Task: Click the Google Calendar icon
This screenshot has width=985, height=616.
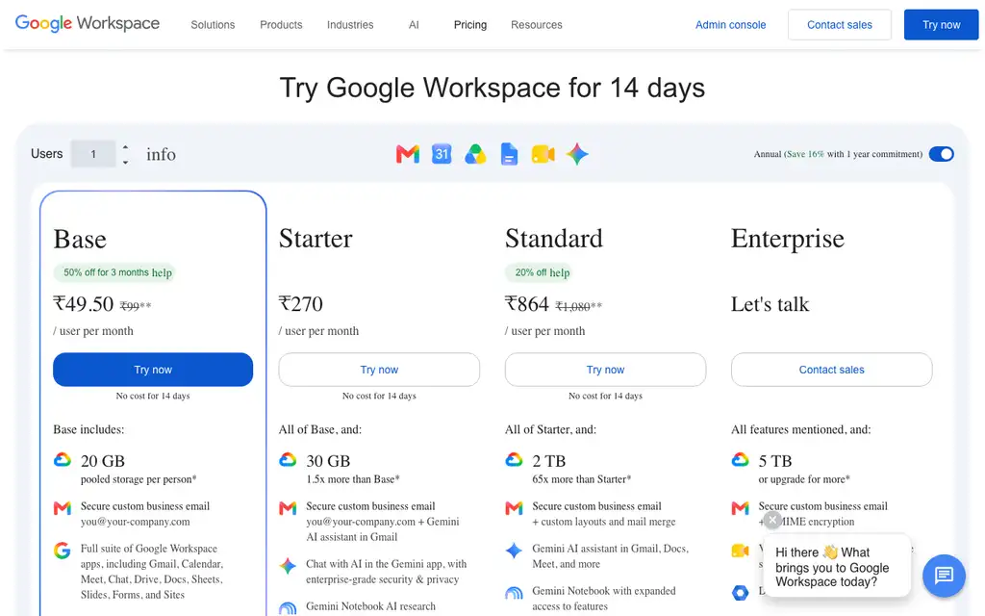Action: [442, 154]
